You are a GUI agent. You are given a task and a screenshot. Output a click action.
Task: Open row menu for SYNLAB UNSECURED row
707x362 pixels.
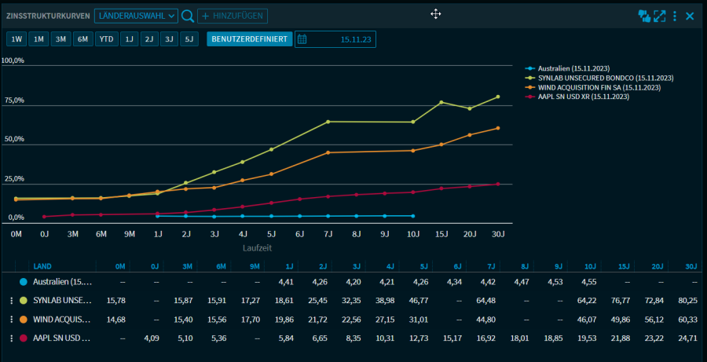11,300
